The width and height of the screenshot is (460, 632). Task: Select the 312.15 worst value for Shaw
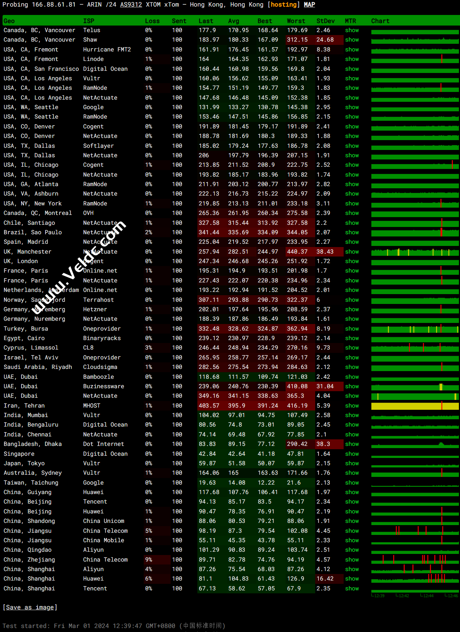[297, 40]
